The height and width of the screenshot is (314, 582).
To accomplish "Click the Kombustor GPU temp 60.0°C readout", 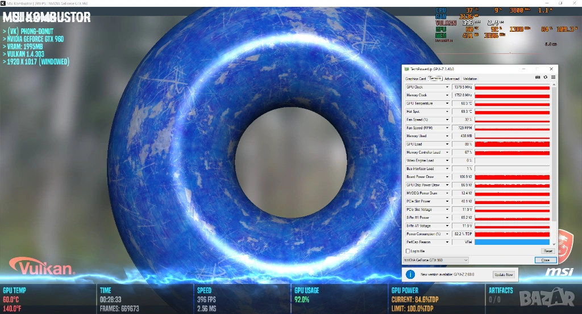I will click(x=11, y=300).
